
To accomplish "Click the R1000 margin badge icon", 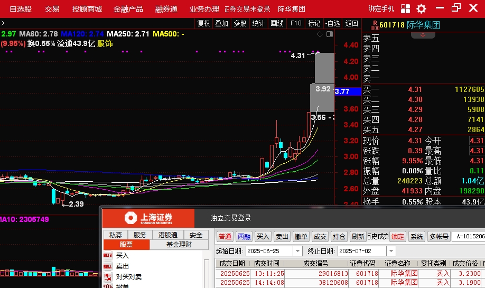I will coord(375,25).
